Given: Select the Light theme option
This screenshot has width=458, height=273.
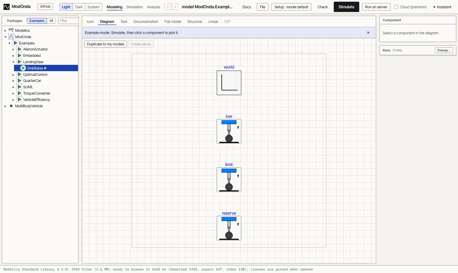Looking at the screenshot, I should [x=66, y=7].
